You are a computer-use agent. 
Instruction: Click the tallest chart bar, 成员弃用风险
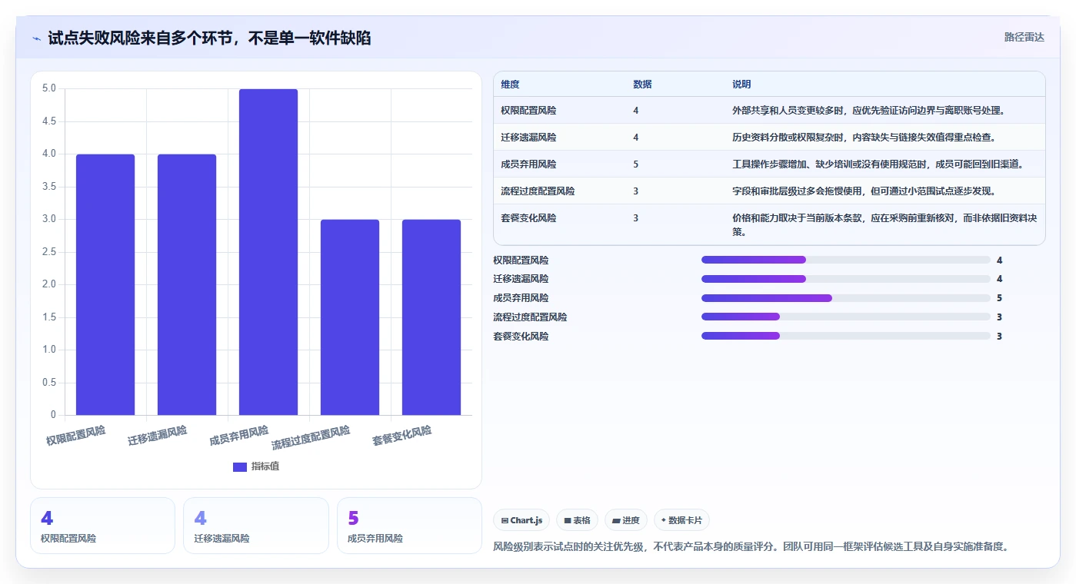pos(268,252)
